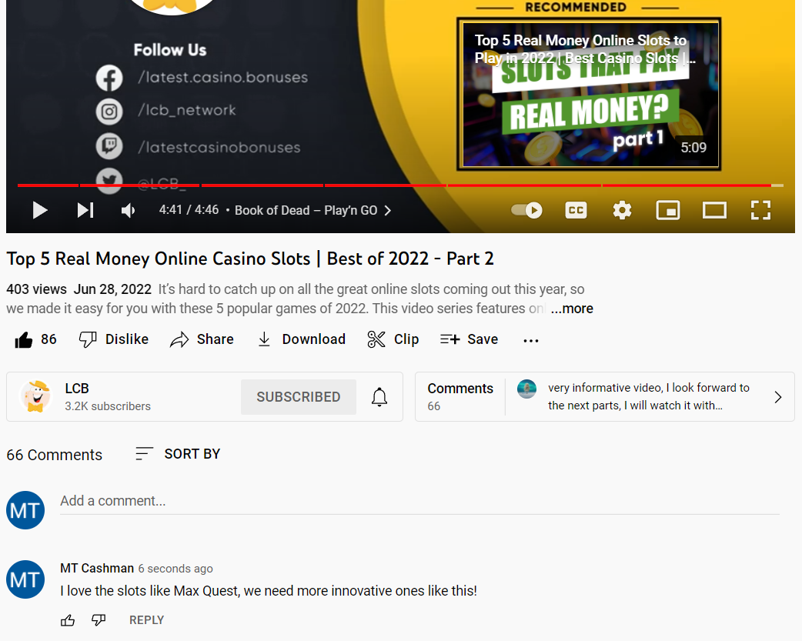Reply to MT Cashman's comment

click(x=147, y=620)
